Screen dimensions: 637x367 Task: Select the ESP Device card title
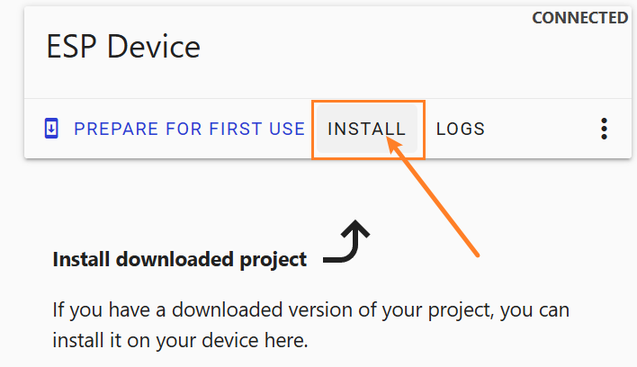point(123,47)
